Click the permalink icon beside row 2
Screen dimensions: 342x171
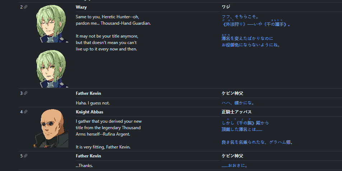click(26, 7)
